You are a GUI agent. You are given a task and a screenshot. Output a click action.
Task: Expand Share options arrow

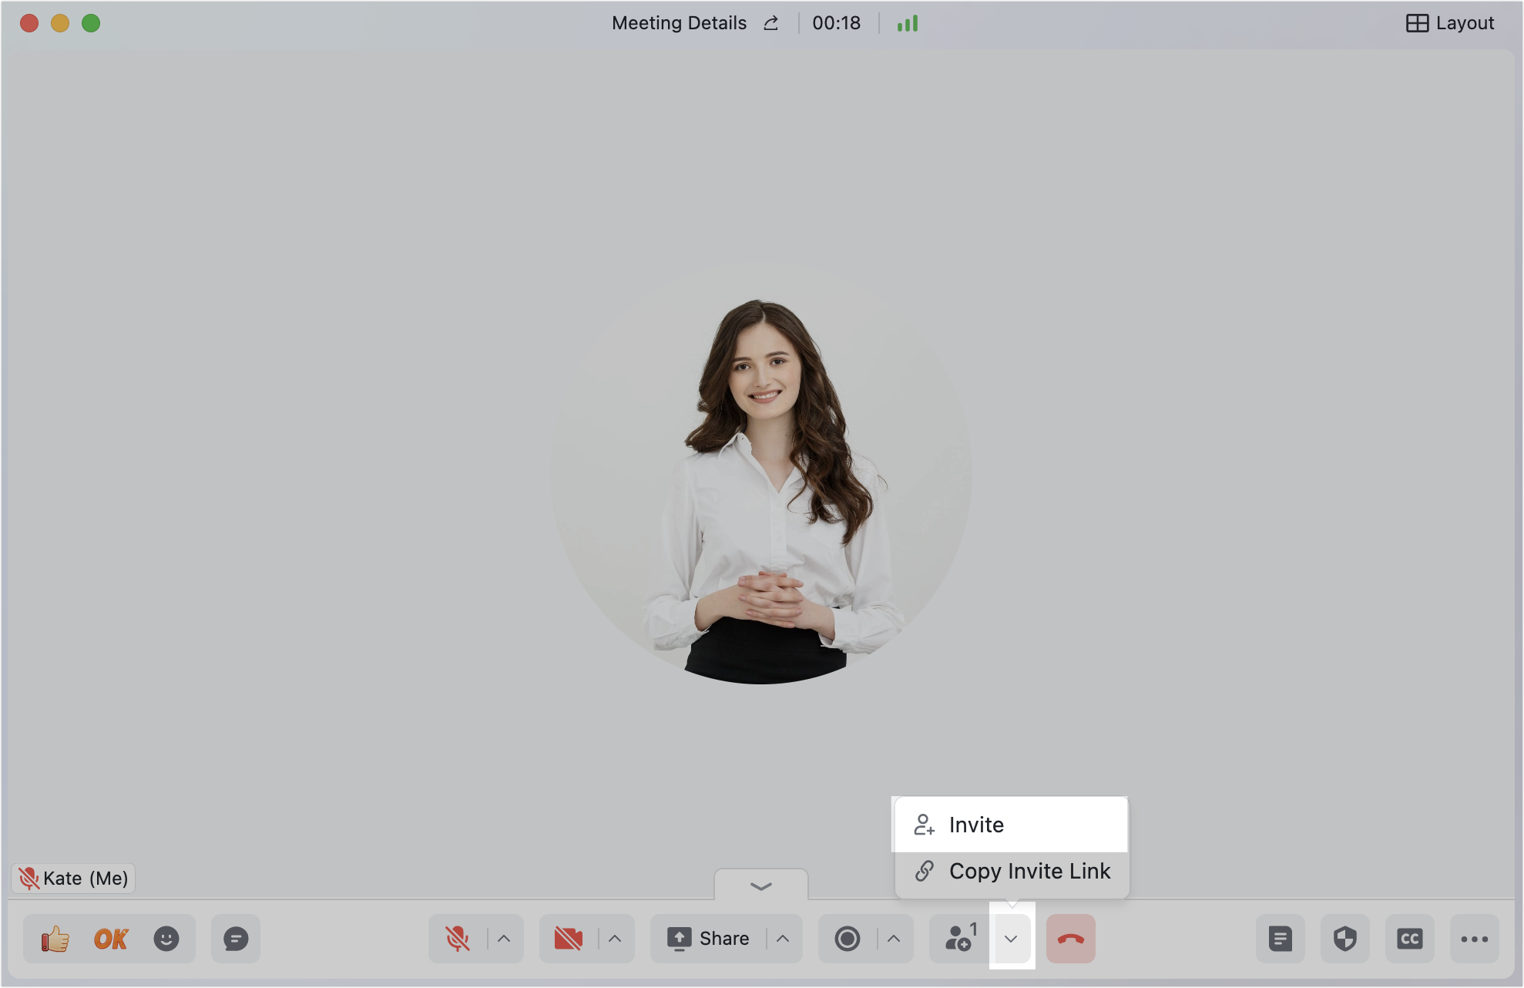tap(783, 939)
